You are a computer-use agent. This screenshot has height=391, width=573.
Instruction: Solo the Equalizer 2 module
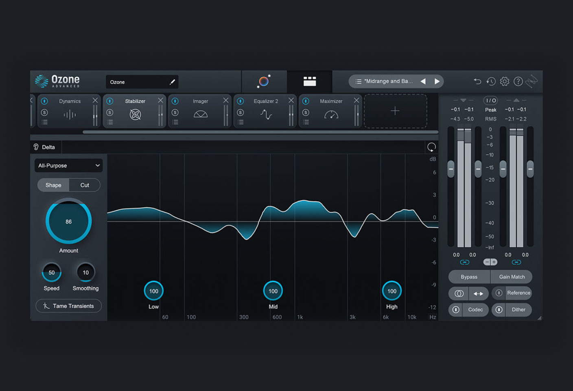[x=241, y=112]
